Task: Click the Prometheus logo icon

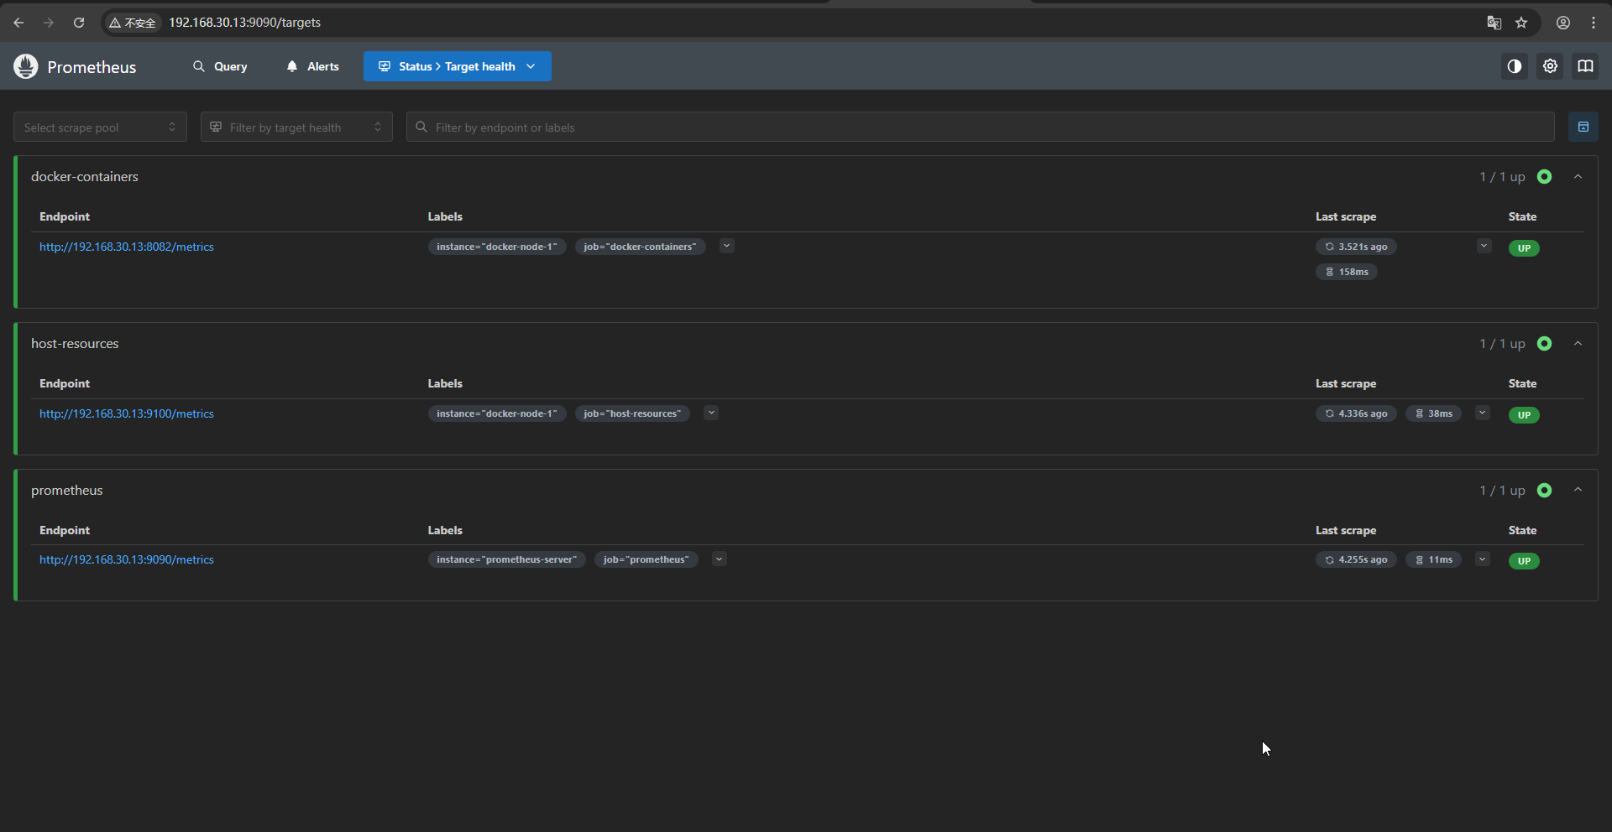Action: coord(26,66)
